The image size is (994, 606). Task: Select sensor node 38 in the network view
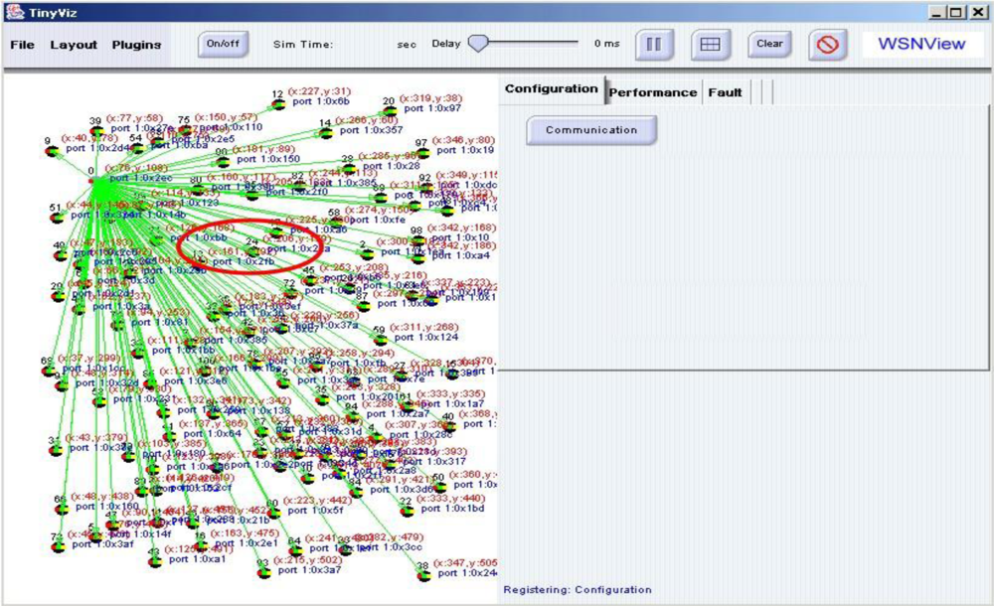[x=424, y=575]
